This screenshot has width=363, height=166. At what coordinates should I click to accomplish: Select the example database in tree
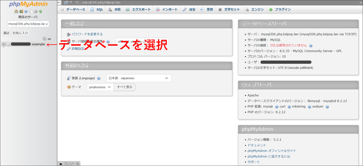[x=28, y=44]
